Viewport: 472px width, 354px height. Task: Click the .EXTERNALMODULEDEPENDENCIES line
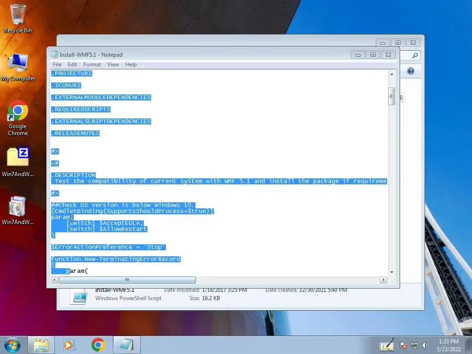pyautogui.click(x=101, y=98)
